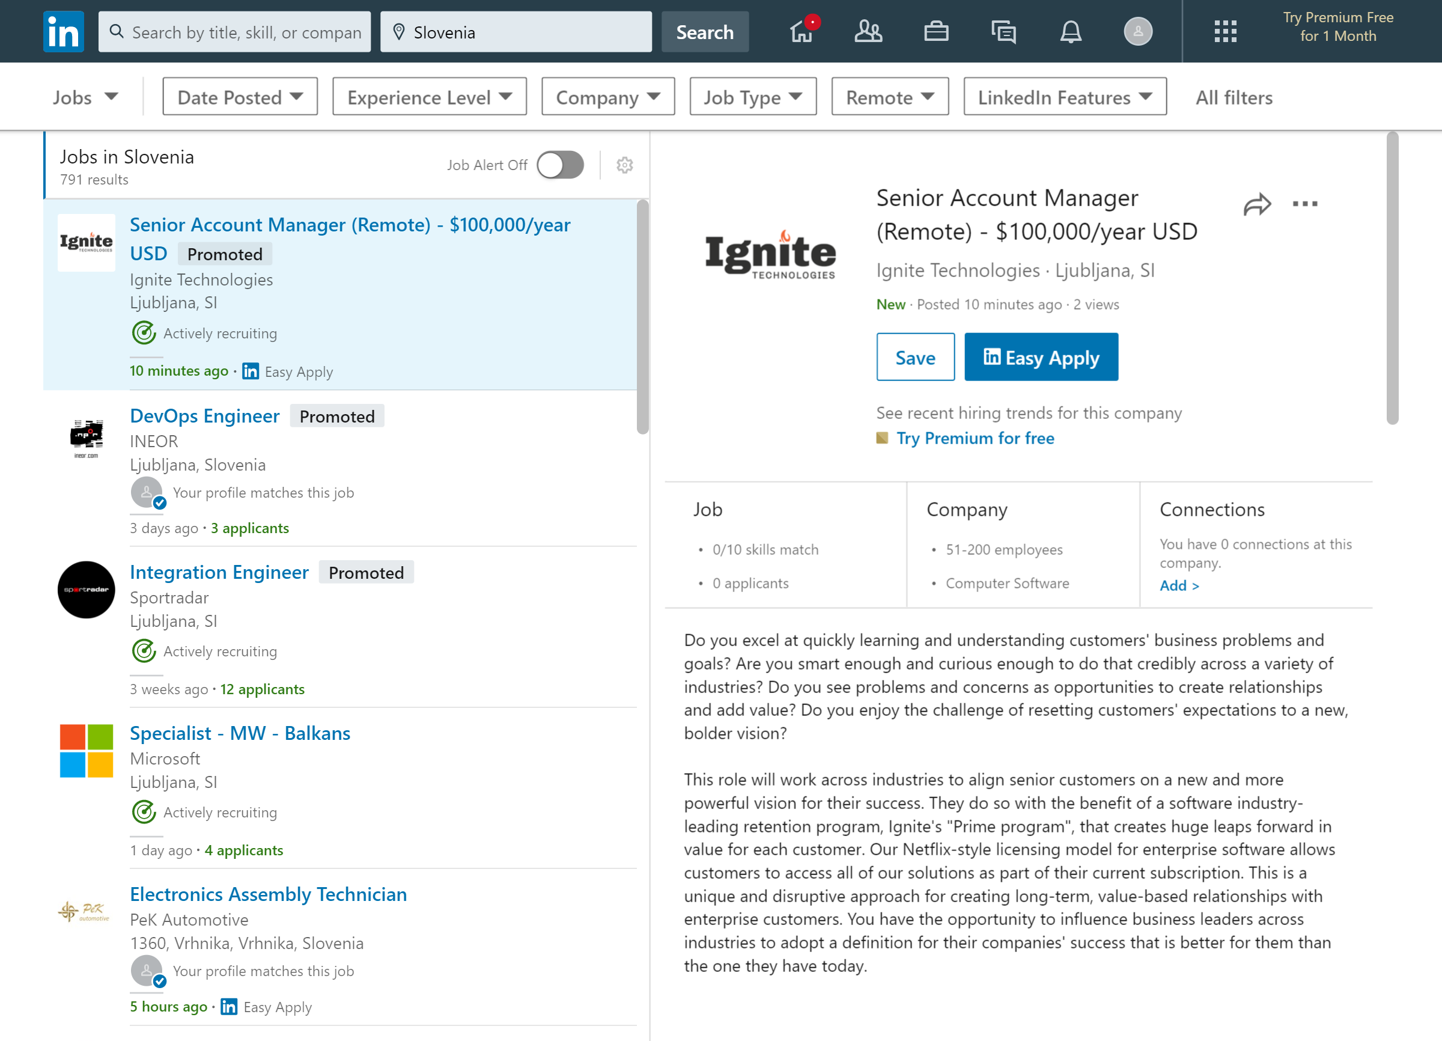Click the Ignite logo in the job list

coord(87,242)
